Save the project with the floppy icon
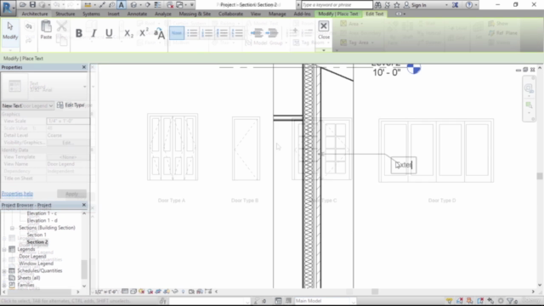Image resolution: width=544 pixels, height=306 pixels. [x=32, y=5]
